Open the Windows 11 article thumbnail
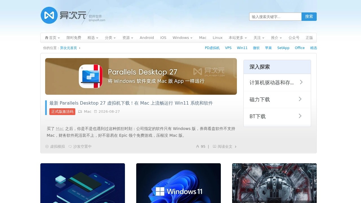This screenshot has height=203, width=361. pos(179,183)
